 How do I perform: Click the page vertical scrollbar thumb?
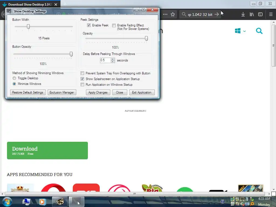pyautogui.click(x=273, y=46)
